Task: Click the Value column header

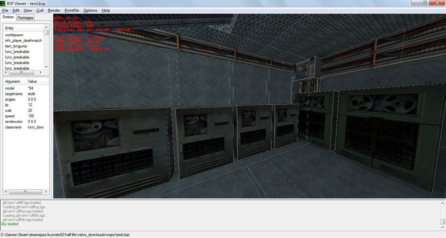Action: (38, 81)
